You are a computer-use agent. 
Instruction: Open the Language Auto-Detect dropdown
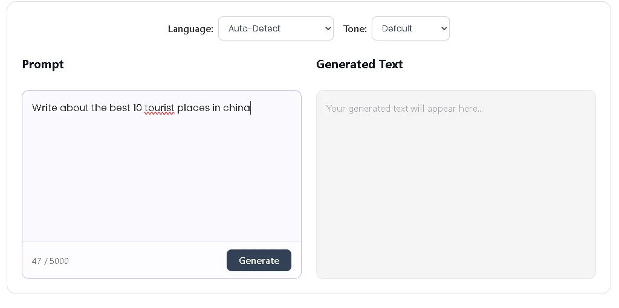(276, 28)
